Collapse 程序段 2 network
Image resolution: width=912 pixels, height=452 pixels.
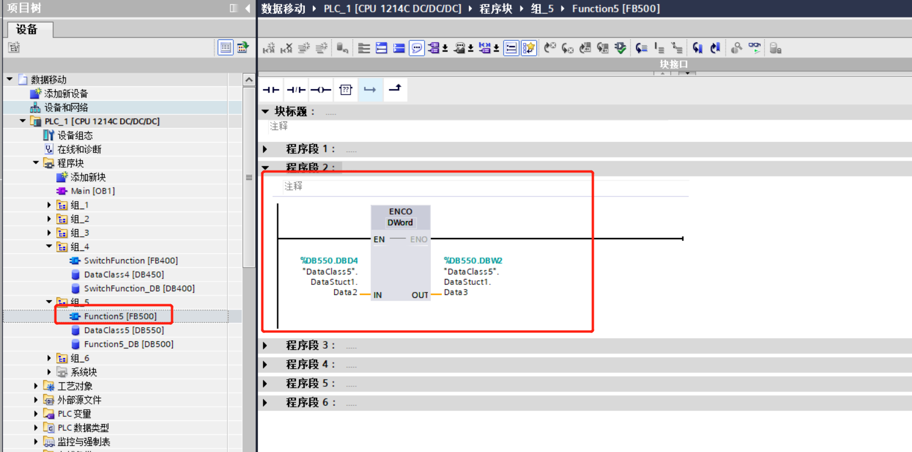click(265, 168)
